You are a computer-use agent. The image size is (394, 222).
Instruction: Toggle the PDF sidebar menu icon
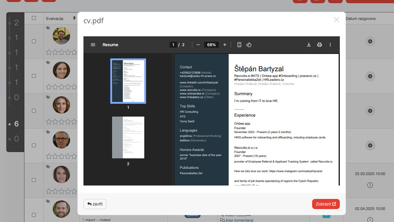coord(93,45)
